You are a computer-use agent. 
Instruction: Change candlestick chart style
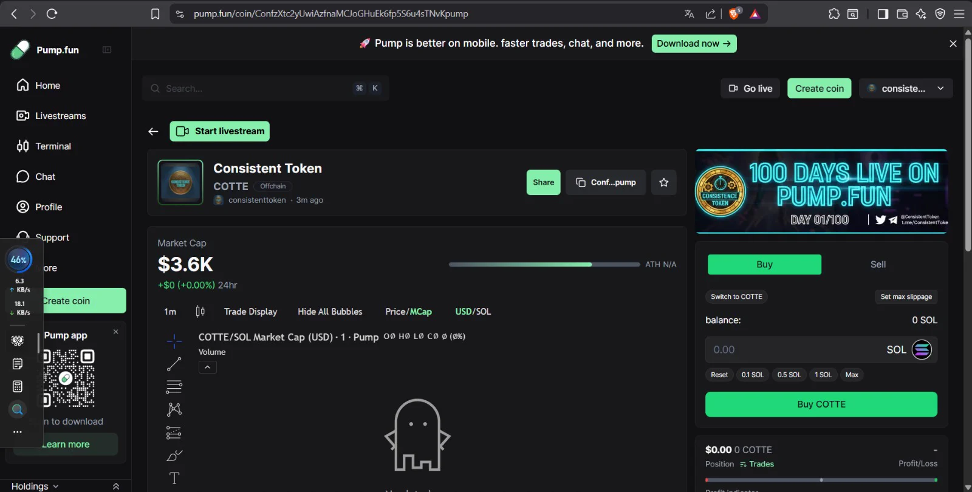pyautogui.click(x=200, y=312)
